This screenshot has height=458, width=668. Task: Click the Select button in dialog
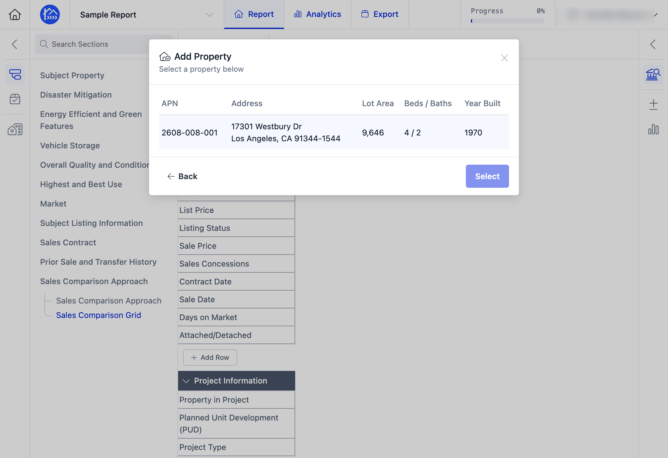tap(487, 176)
